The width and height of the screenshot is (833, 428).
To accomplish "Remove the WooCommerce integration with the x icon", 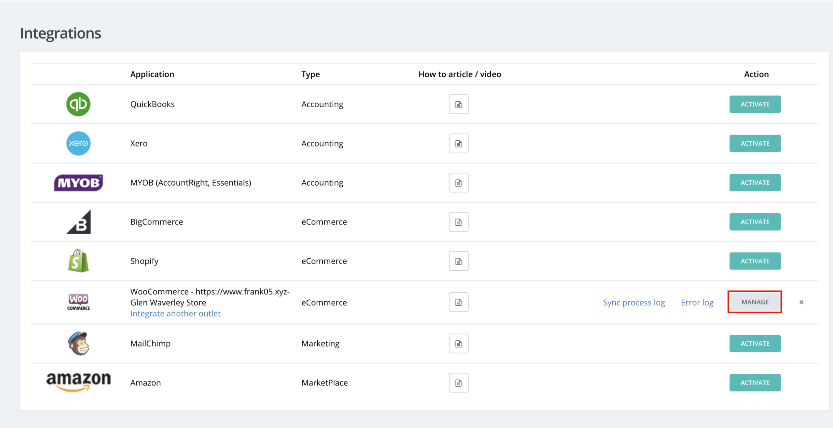I will click(x=801, y=302).
